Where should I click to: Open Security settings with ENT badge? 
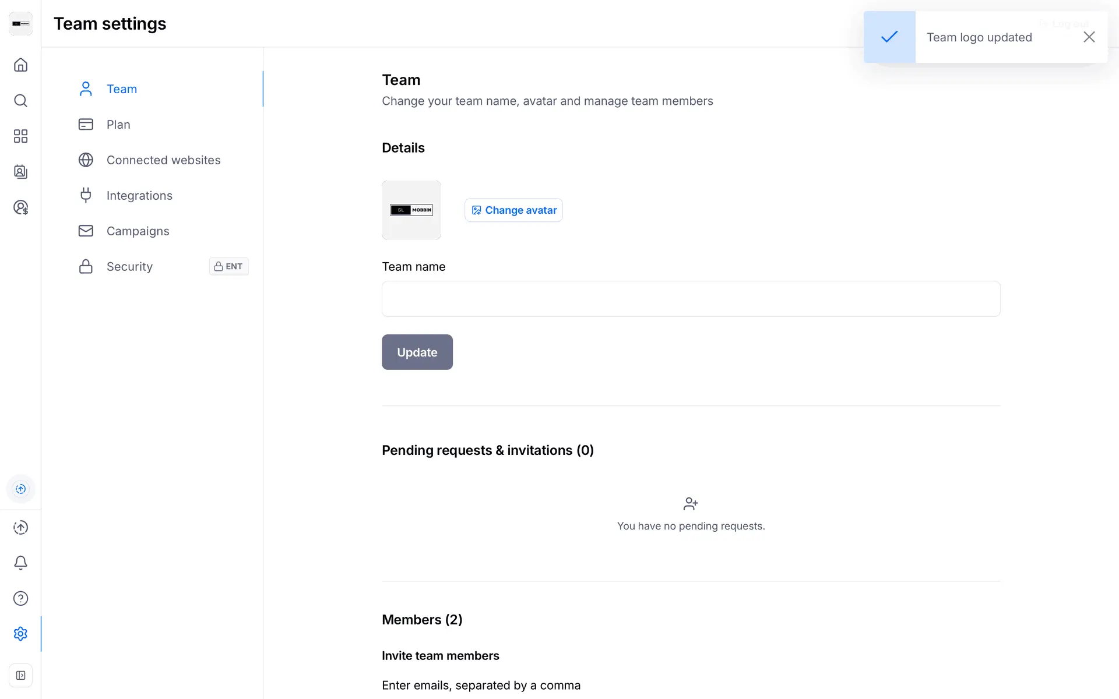129,267
